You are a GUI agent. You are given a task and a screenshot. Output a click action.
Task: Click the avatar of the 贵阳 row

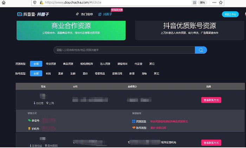(x=43, y=139)
